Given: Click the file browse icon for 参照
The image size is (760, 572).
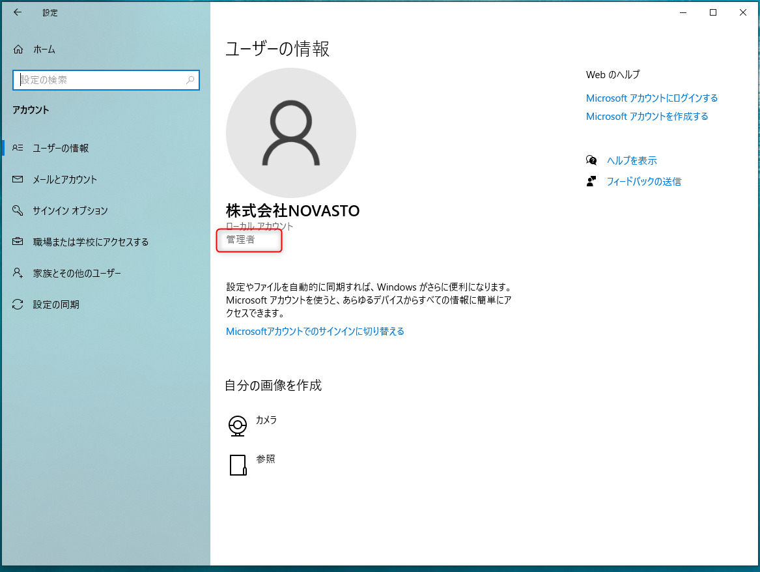Looking at the screenshot, I should tap(238, 465).
